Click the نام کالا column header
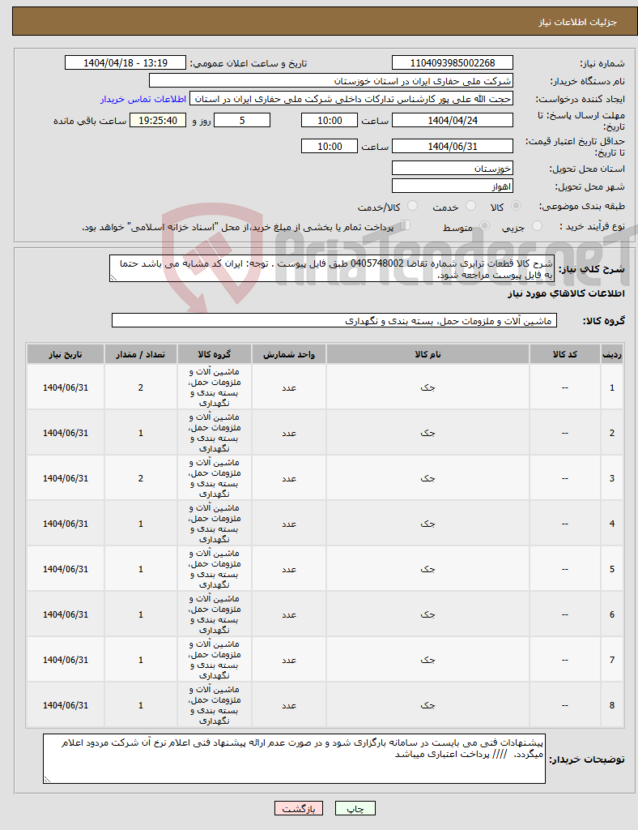 (x=427, y=354)
